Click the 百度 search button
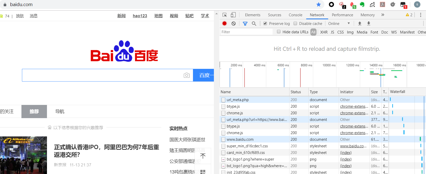Screen dimensions: 426x174 click(203, 75)
